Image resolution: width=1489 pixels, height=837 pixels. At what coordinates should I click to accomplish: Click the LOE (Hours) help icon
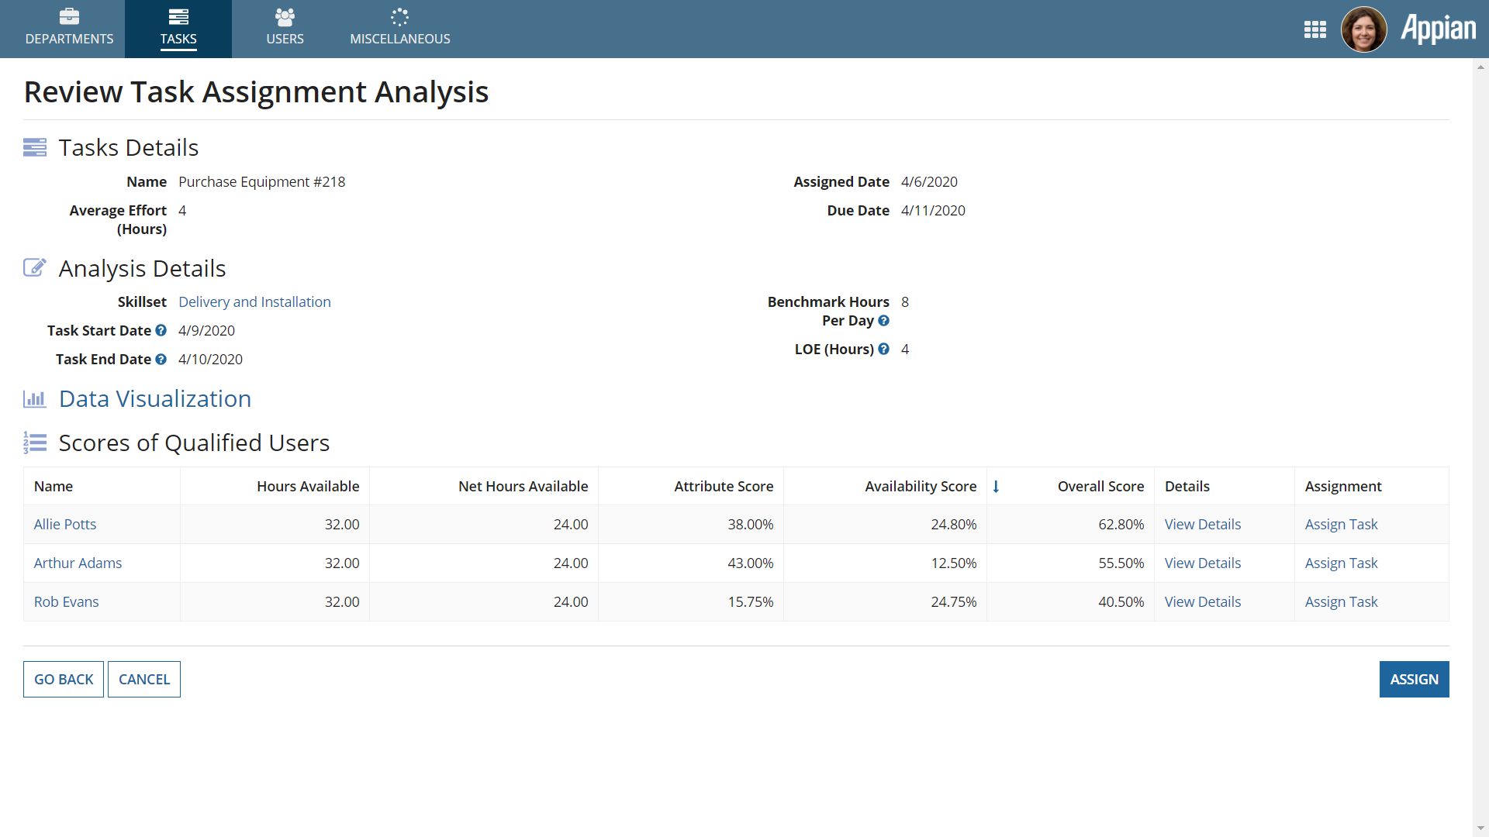[883, 349]
